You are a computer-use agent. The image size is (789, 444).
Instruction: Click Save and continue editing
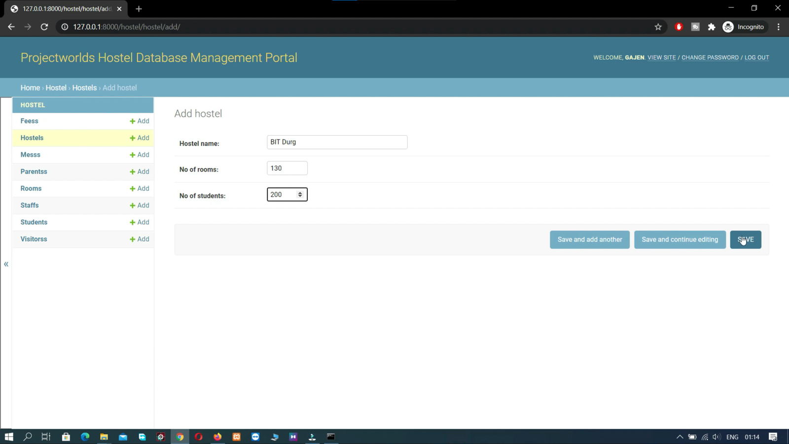680,240
